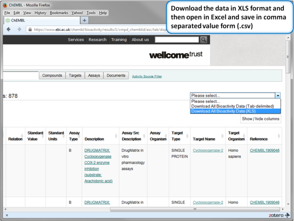Screen dimensions: 294x221
Task: Click the sort arrows on Reference column
Action: pyautogui.click(x=279, y=136)
